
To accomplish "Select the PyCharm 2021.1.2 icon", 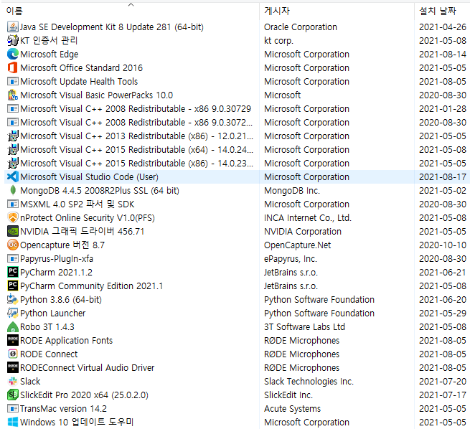I will pyautogui.click(x=13, y=273).
